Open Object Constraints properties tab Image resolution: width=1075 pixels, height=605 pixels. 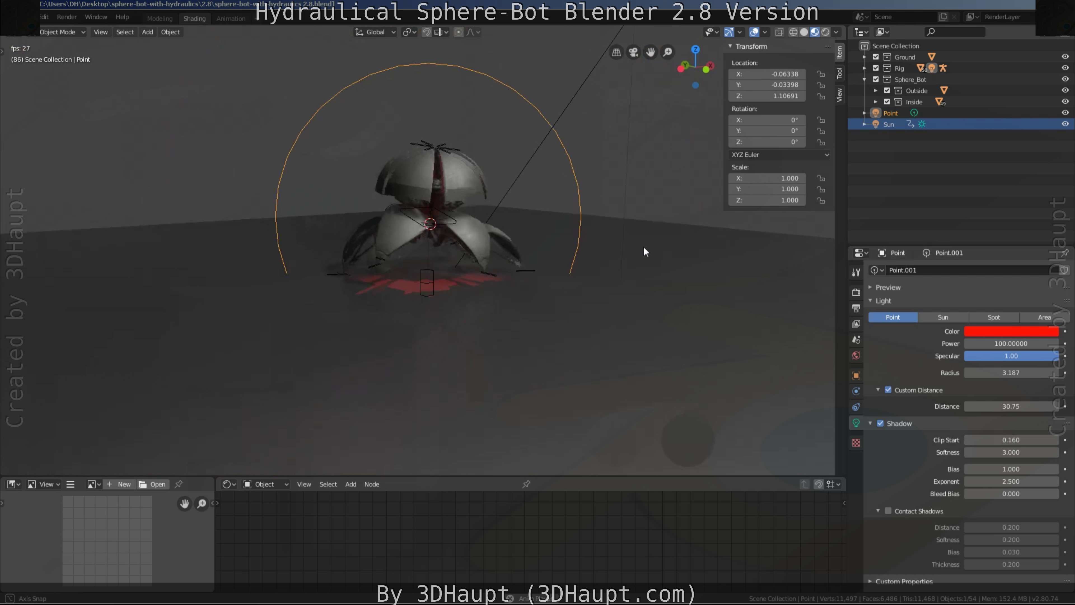(x=856, y=407)
